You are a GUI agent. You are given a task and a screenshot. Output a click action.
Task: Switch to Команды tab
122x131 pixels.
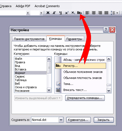[56, 39]
